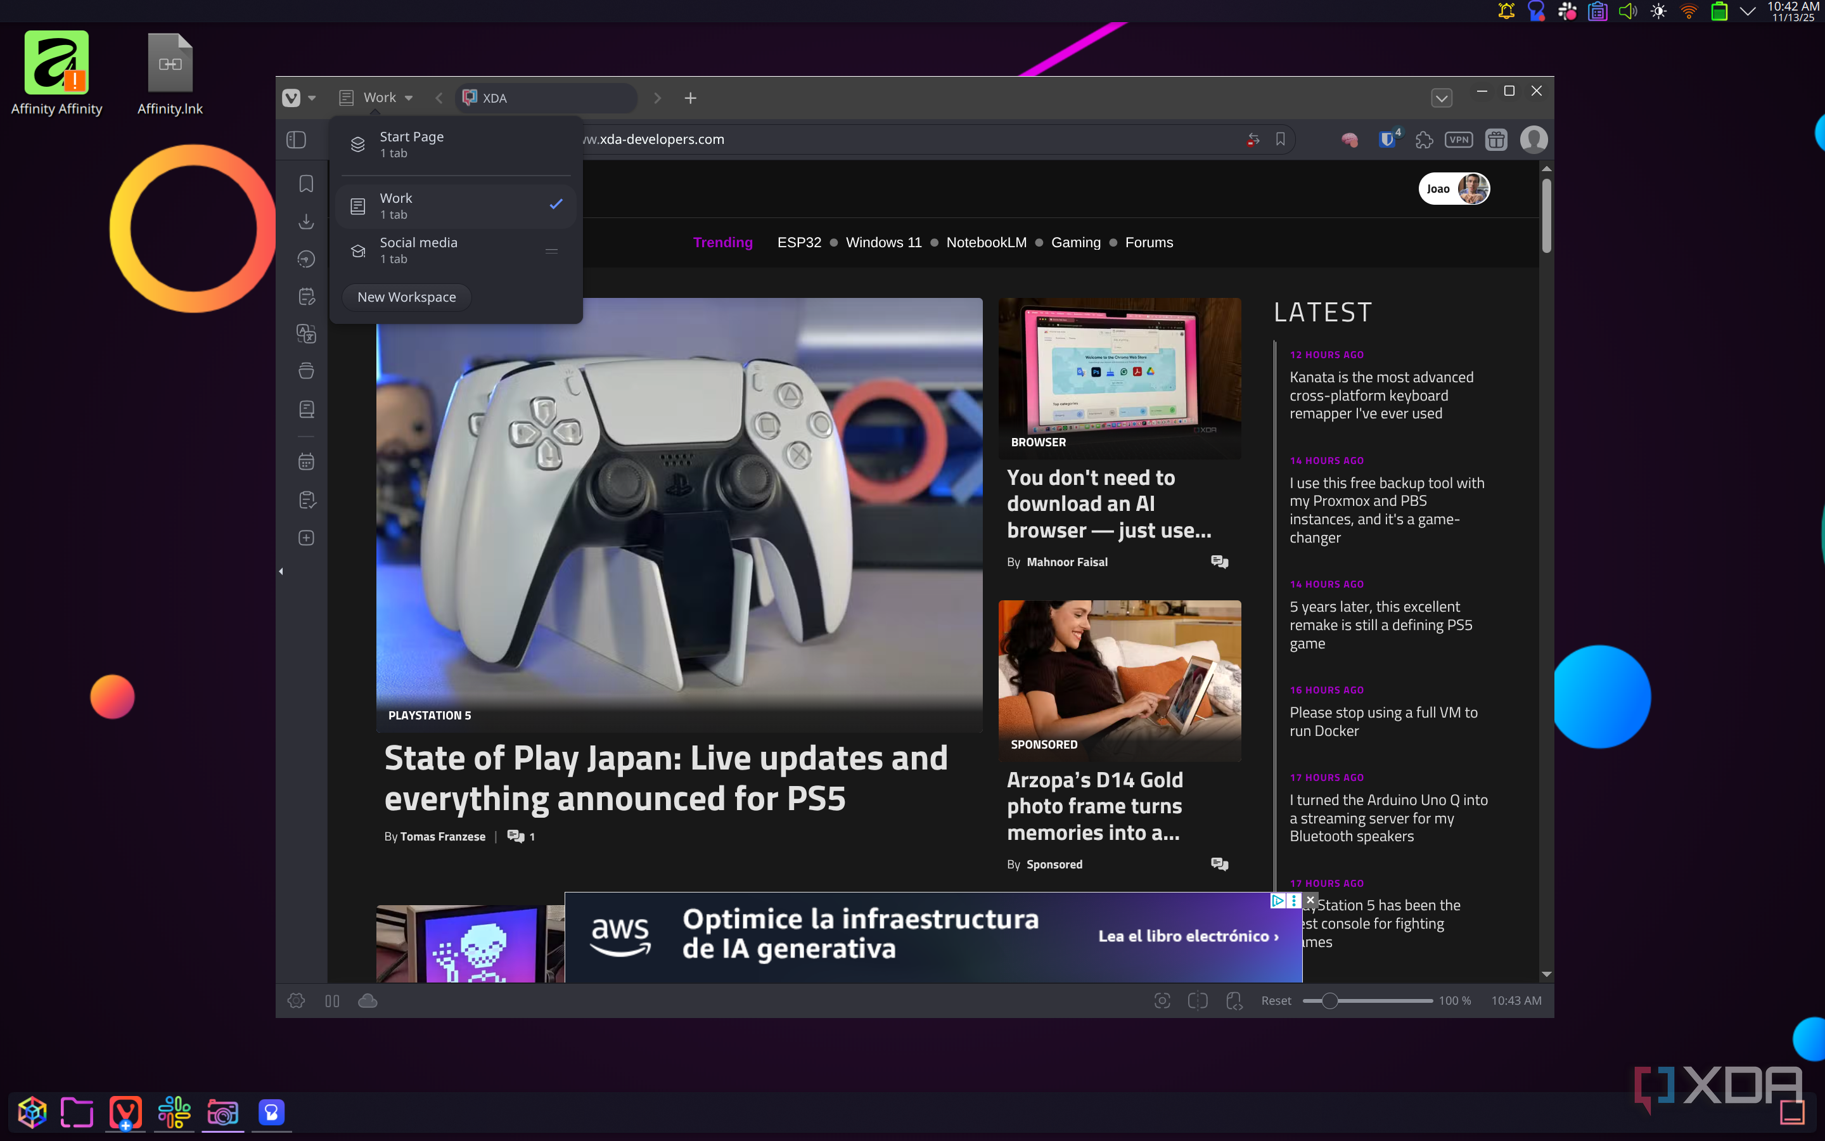Bookmark the page via address bar icon
The height and width of the screenshot is (1141, 1825).
(1280, 139)
